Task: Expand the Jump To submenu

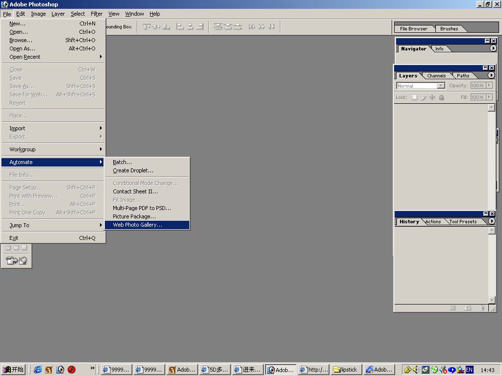Action: pyautogui.click(x=53, y=225)
